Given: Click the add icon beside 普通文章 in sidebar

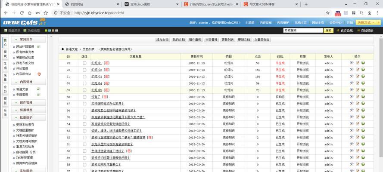Looking at the screenshot, I should [x=39, y=89].
